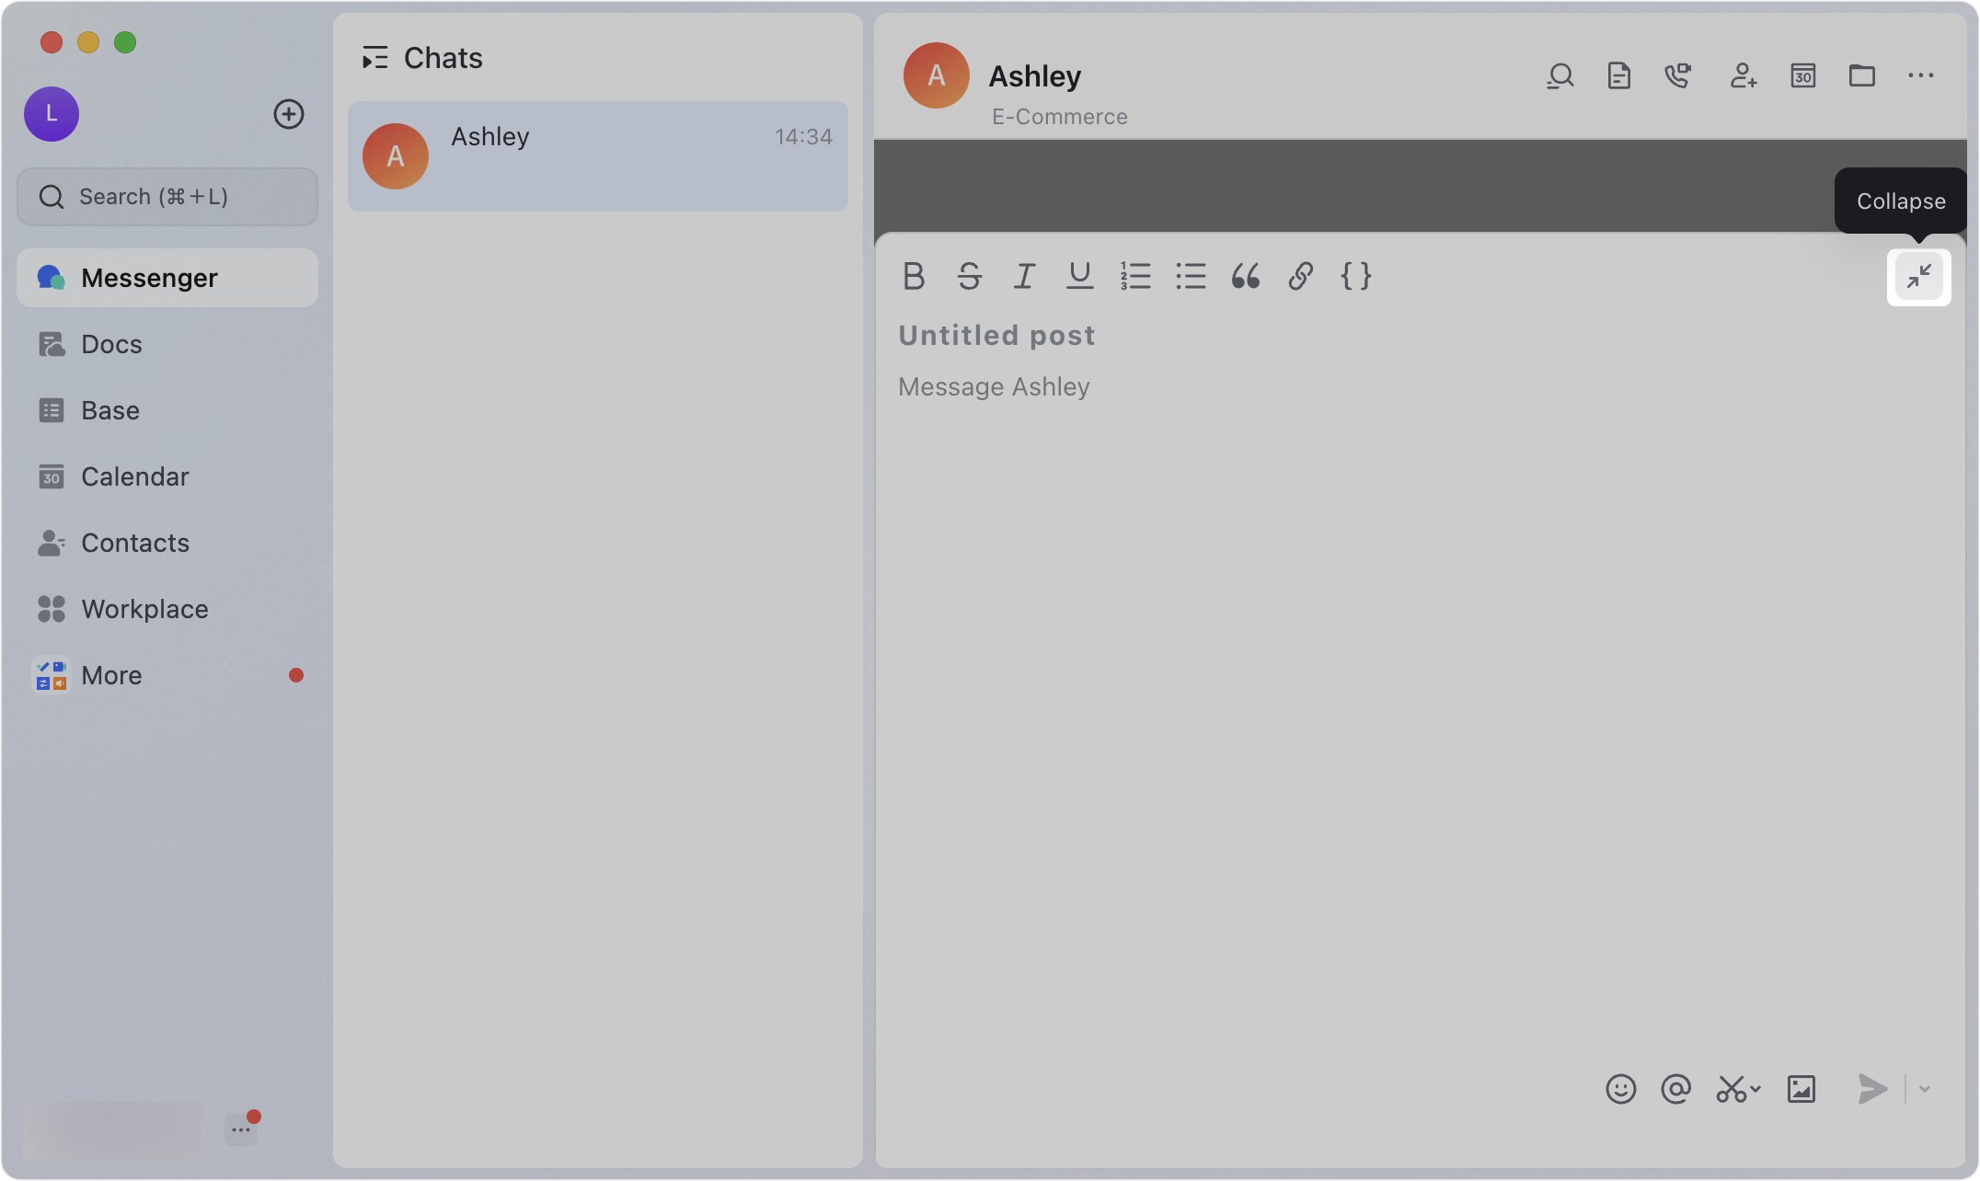
Task: Open Docs in the sidebar
Action: tap(167, 344)
